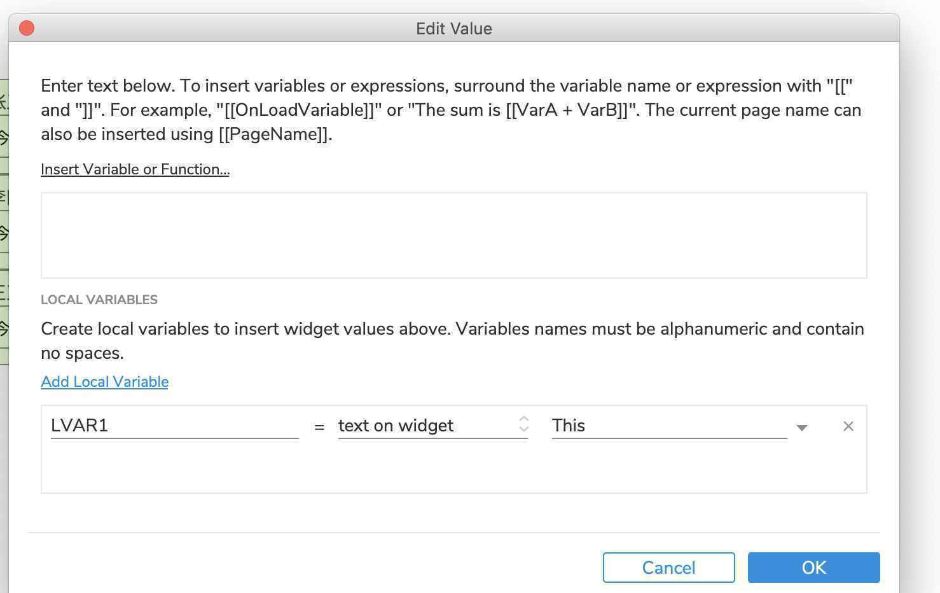
Task: Dismiss the dialog with Cancel button
Action: pos(668,568)
